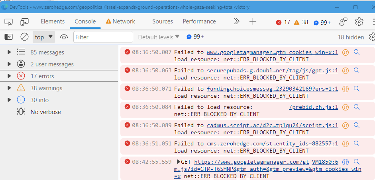Click magnifier icon on prebid.zh.js error row
Viewport: 375px width, 180px height.
tap(357, 107)
